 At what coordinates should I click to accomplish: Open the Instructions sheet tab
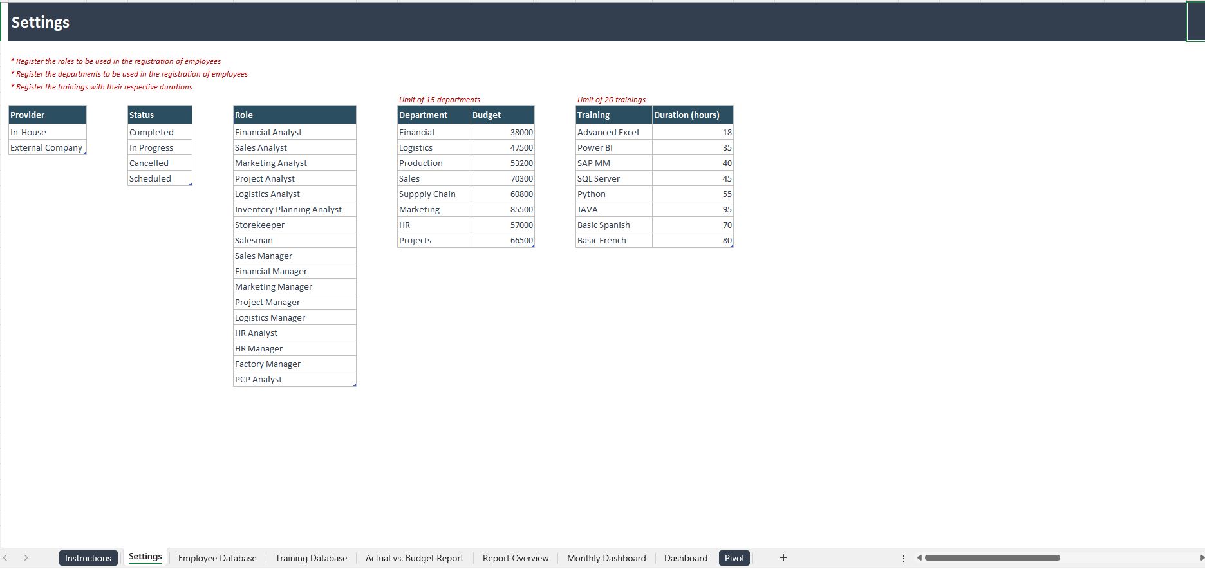point(88,558)
